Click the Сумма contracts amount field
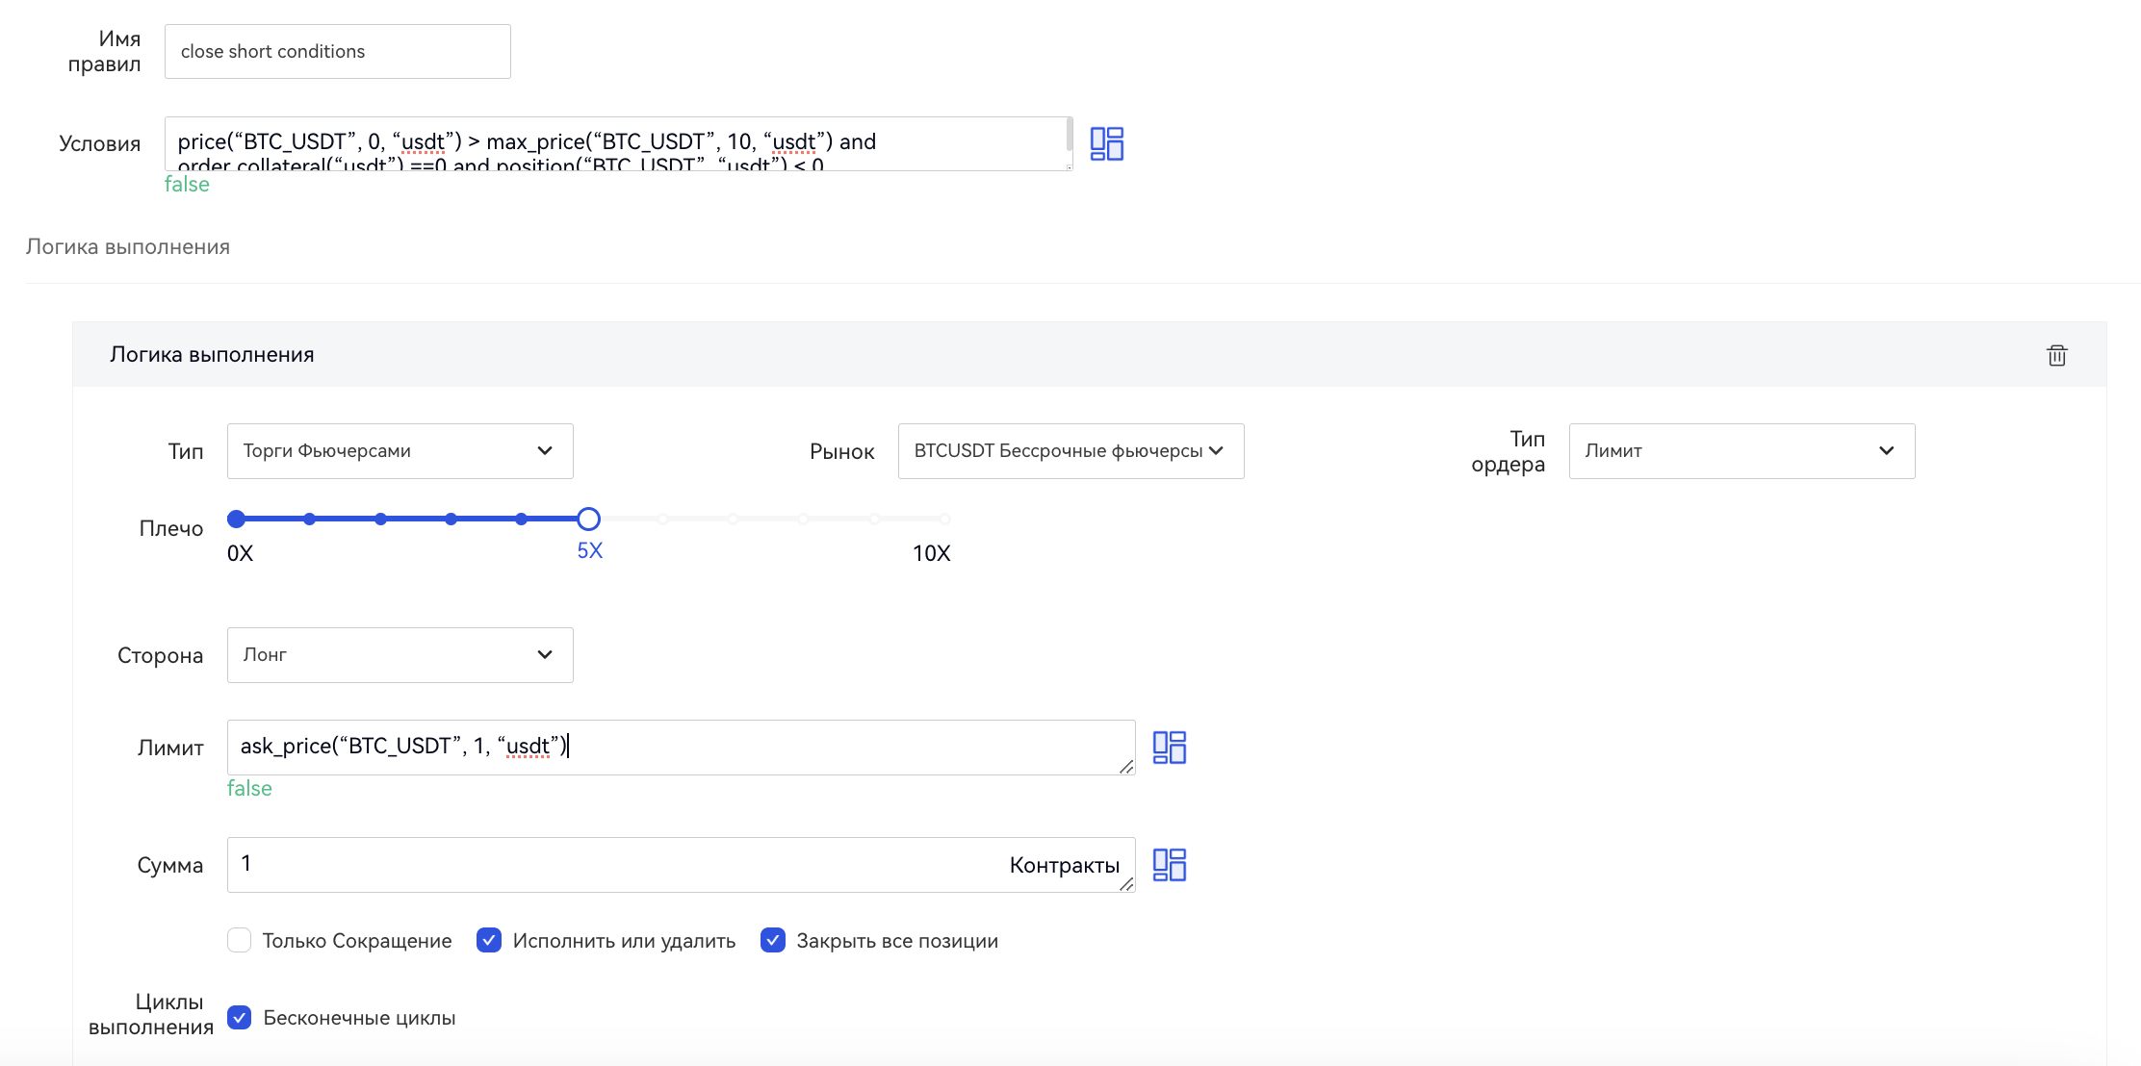Image resolution: width=2141 pixels, height=1066 pixels. [616, 865]
